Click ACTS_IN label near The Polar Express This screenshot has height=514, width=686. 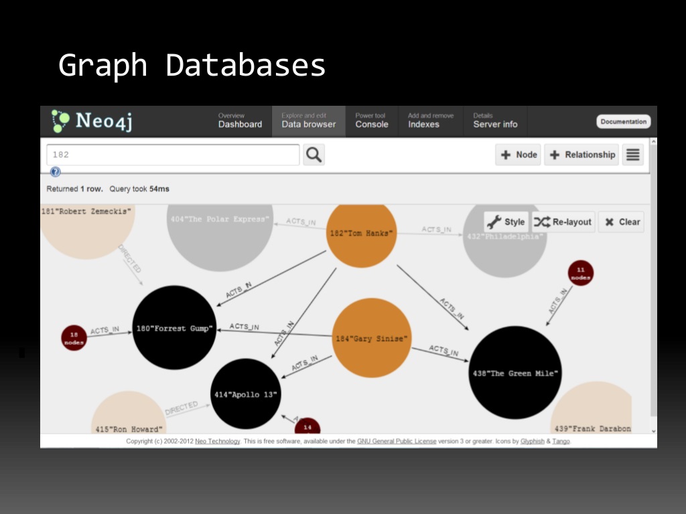point(301,222)
